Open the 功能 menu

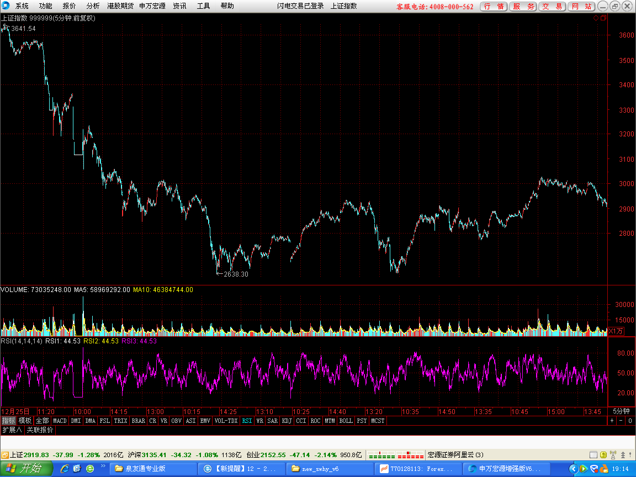[45, 6]
